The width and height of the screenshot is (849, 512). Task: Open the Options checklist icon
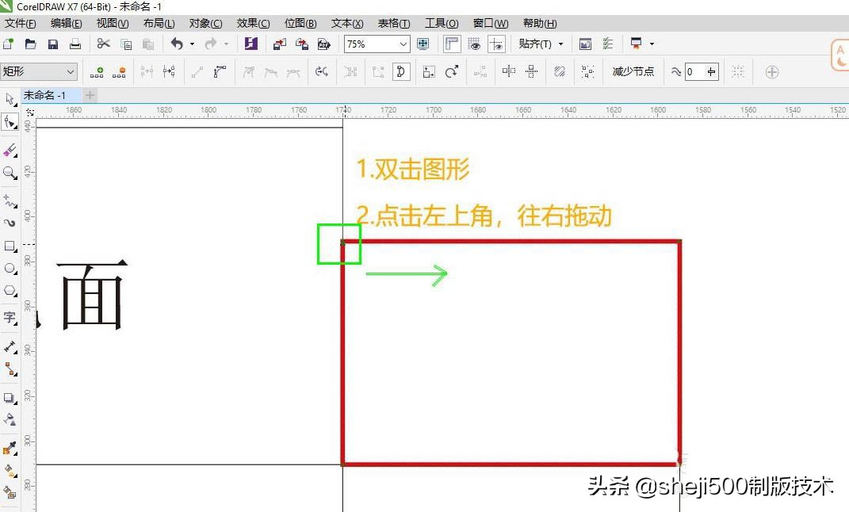coord(608,44)
